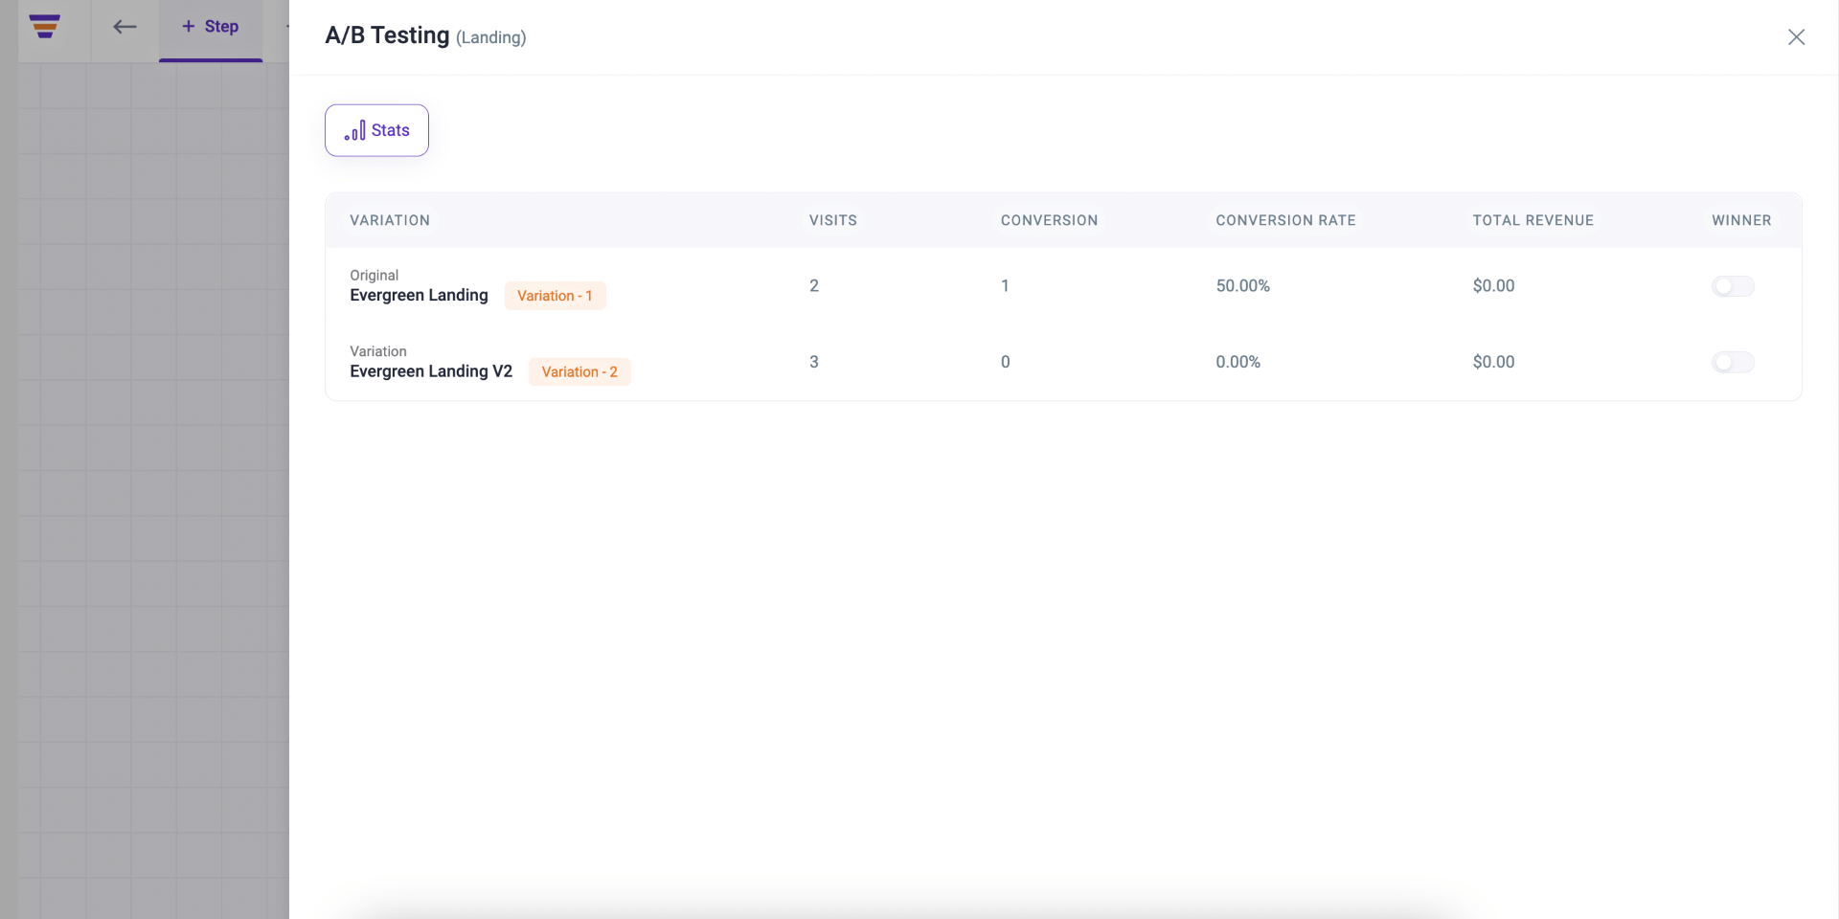Click the 50.00% conversion rate value
This screenshot has height=919, width=1839.
click(x=1243, y=285)
